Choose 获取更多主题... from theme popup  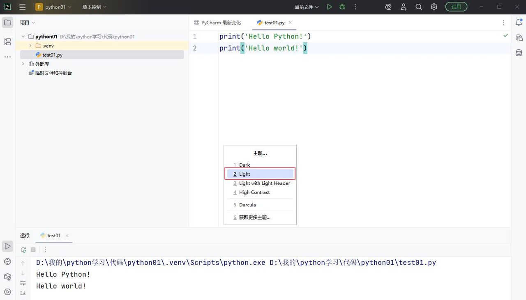tap(254, 218)
